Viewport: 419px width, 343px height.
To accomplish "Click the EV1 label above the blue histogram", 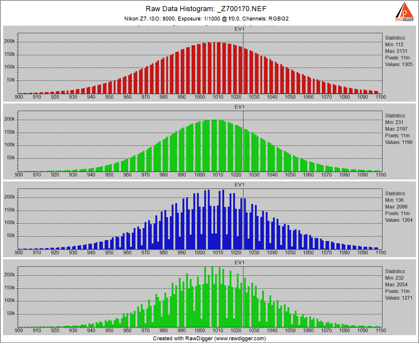I will (x=240, y=185).
